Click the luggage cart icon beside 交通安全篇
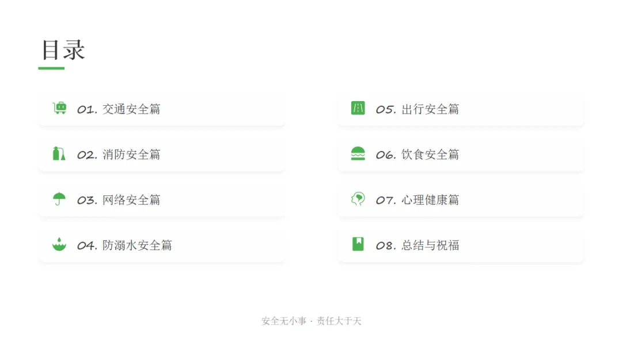Image resolution: width=622 pixels, height=346 pixels. pyautogui.click(x=59, y=108)
